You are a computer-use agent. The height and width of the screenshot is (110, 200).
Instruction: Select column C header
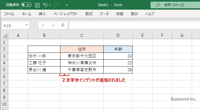coord(82,35)
